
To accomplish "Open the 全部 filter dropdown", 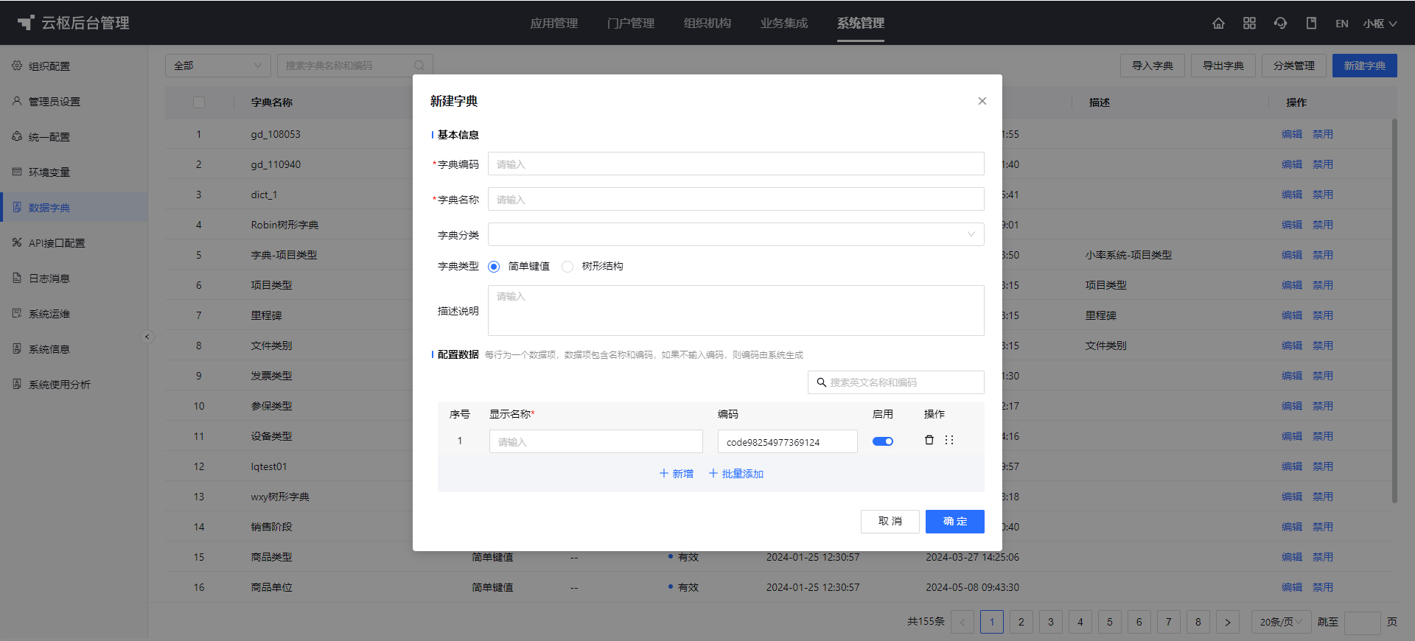I will pyautogui.click(x=218, y=66).
